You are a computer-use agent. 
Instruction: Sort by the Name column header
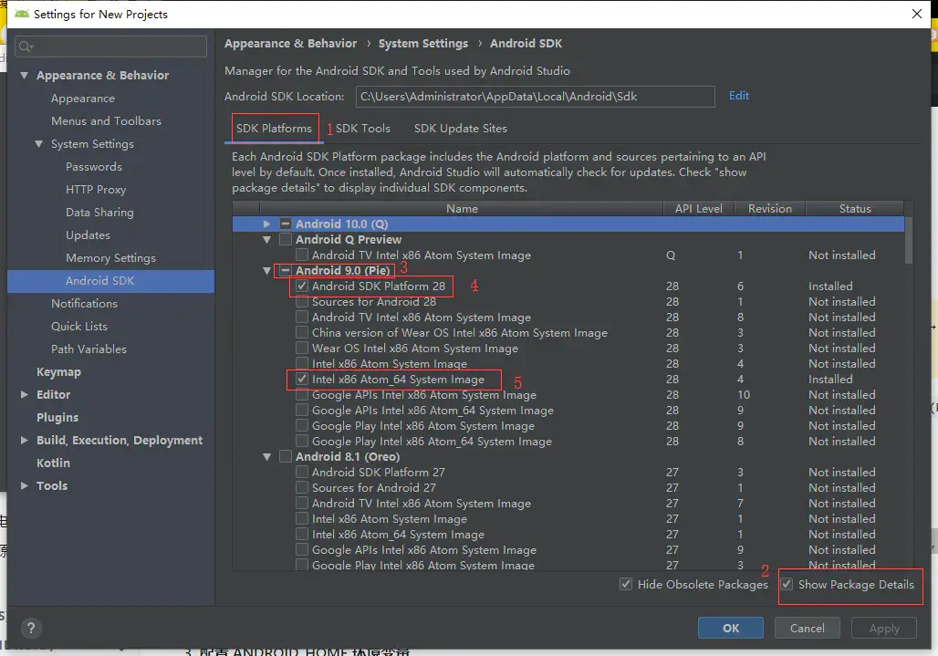click(x=461, y=209)
